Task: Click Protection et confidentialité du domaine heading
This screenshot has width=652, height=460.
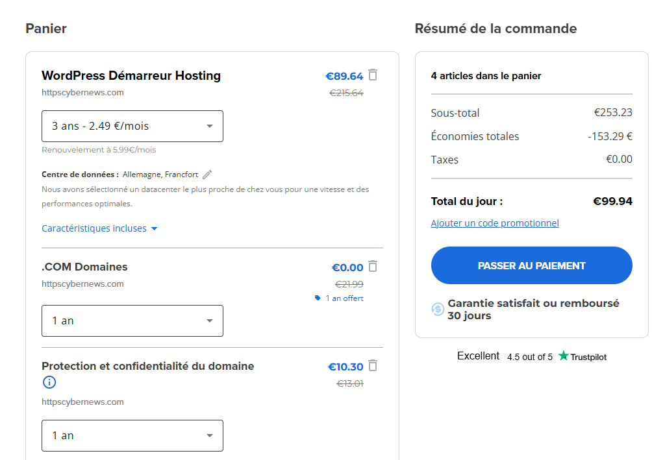Action: (x=147, y=366)
